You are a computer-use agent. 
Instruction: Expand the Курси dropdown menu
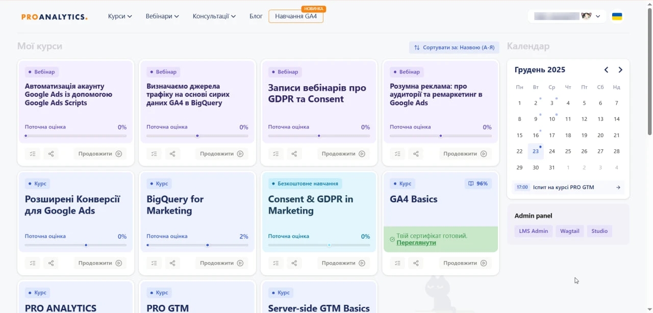pos(120,16)
